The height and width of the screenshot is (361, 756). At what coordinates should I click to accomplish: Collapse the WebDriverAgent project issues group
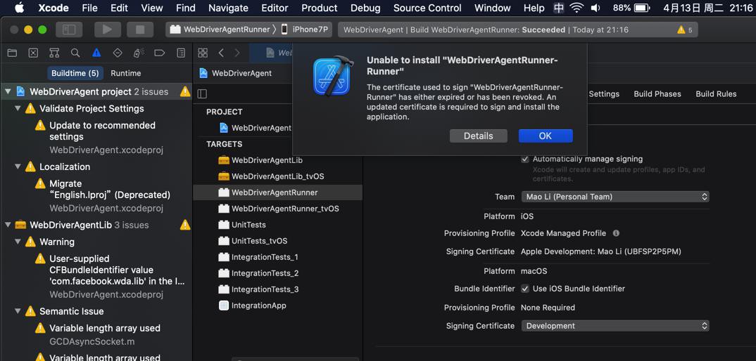click(x=8, y=91)
